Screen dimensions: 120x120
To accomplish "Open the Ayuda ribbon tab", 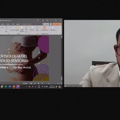I will (x=18, y=24).
